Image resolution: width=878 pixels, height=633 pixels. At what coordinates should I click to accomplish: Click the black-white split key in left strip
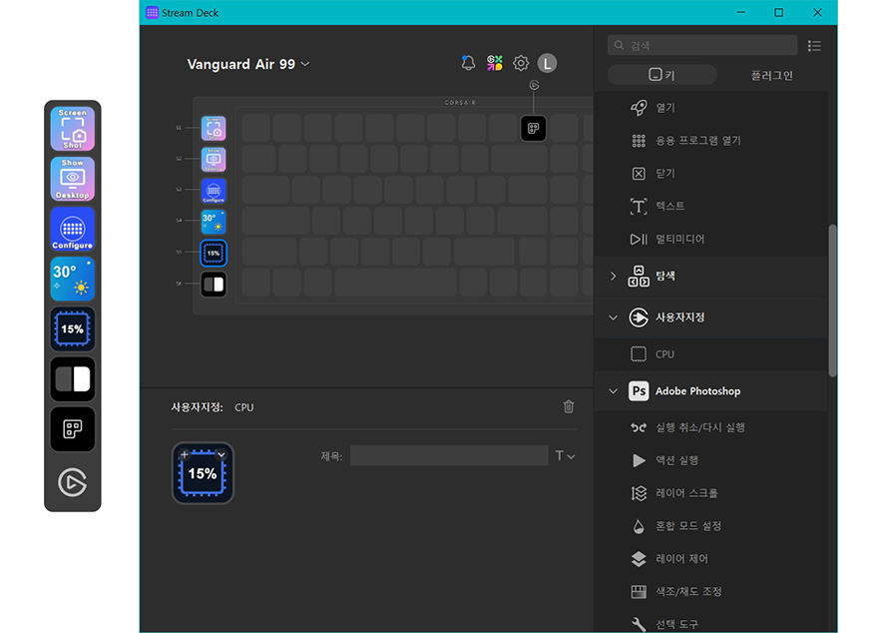(x=72, y=379)
